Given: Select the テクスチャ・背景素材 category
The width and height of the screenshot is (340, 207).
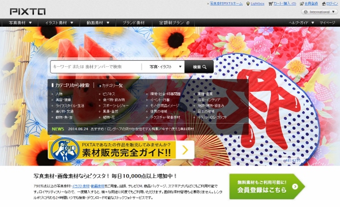Looking at the screenshot, I should [x=165, y=117].
